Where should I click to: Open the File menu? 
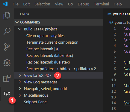16,4
